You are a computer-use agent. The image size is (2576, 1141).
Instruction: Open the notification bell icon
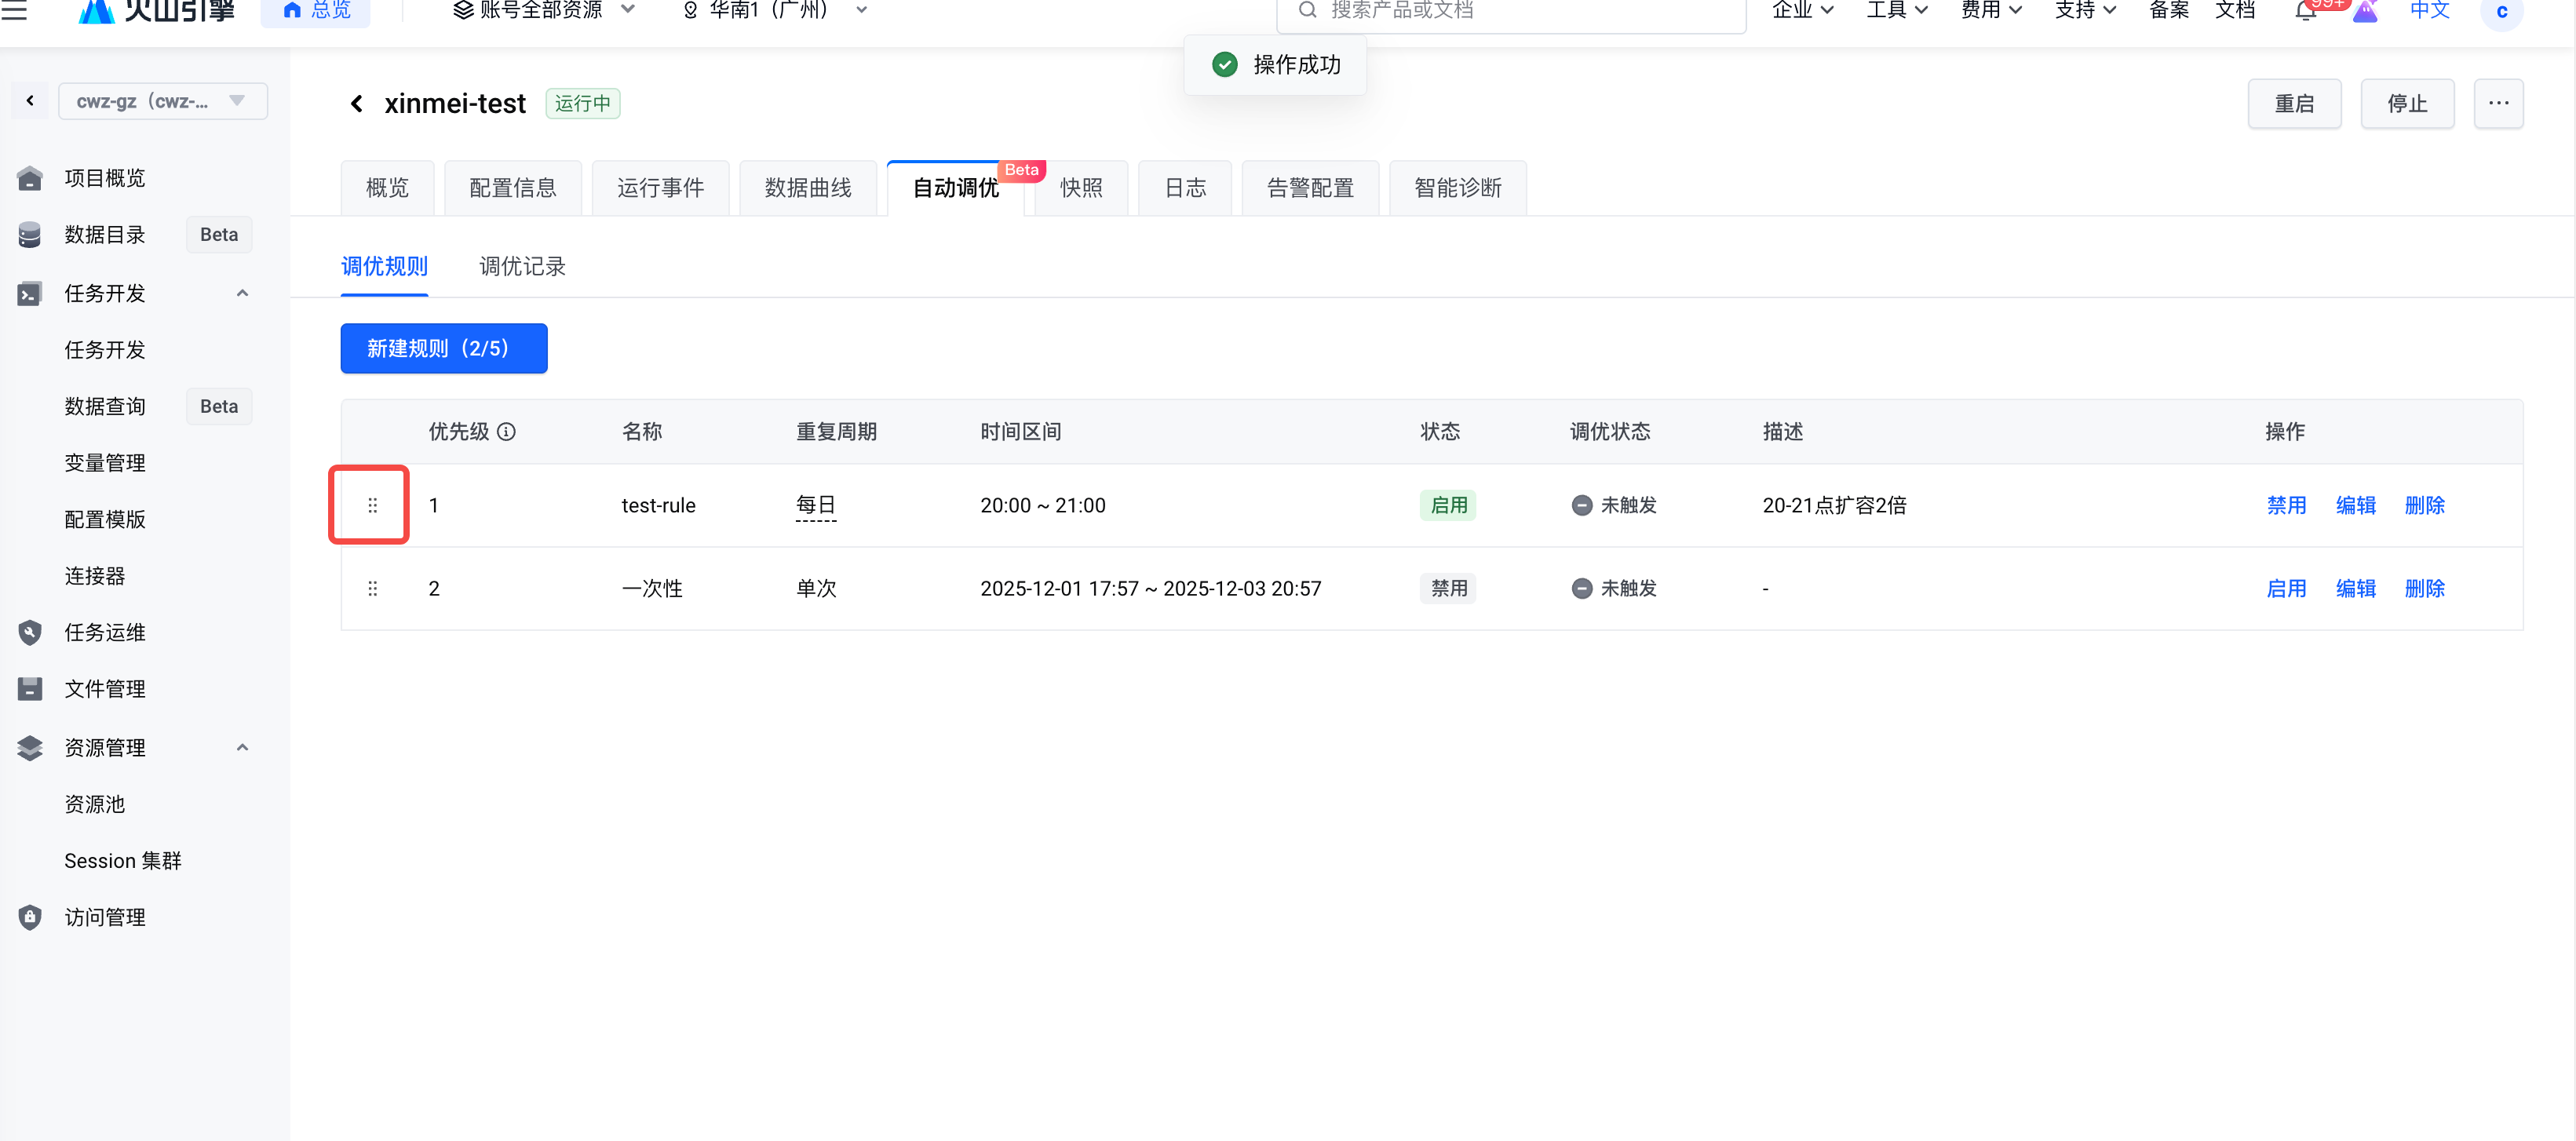click(2306, 10)
